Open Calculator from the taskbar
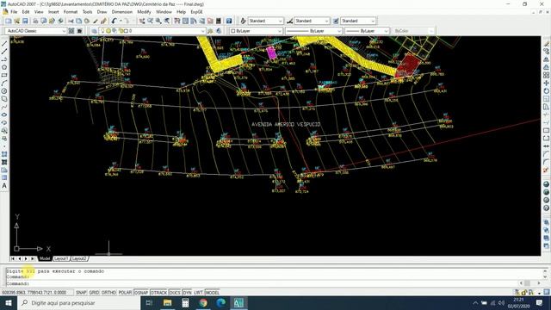This screenshot has width=551, height=310. point(185,302)
